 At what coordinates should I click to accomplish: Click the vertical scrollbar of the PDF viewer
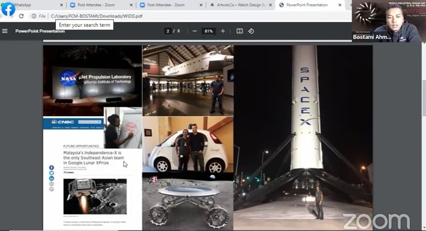point(424,136)
